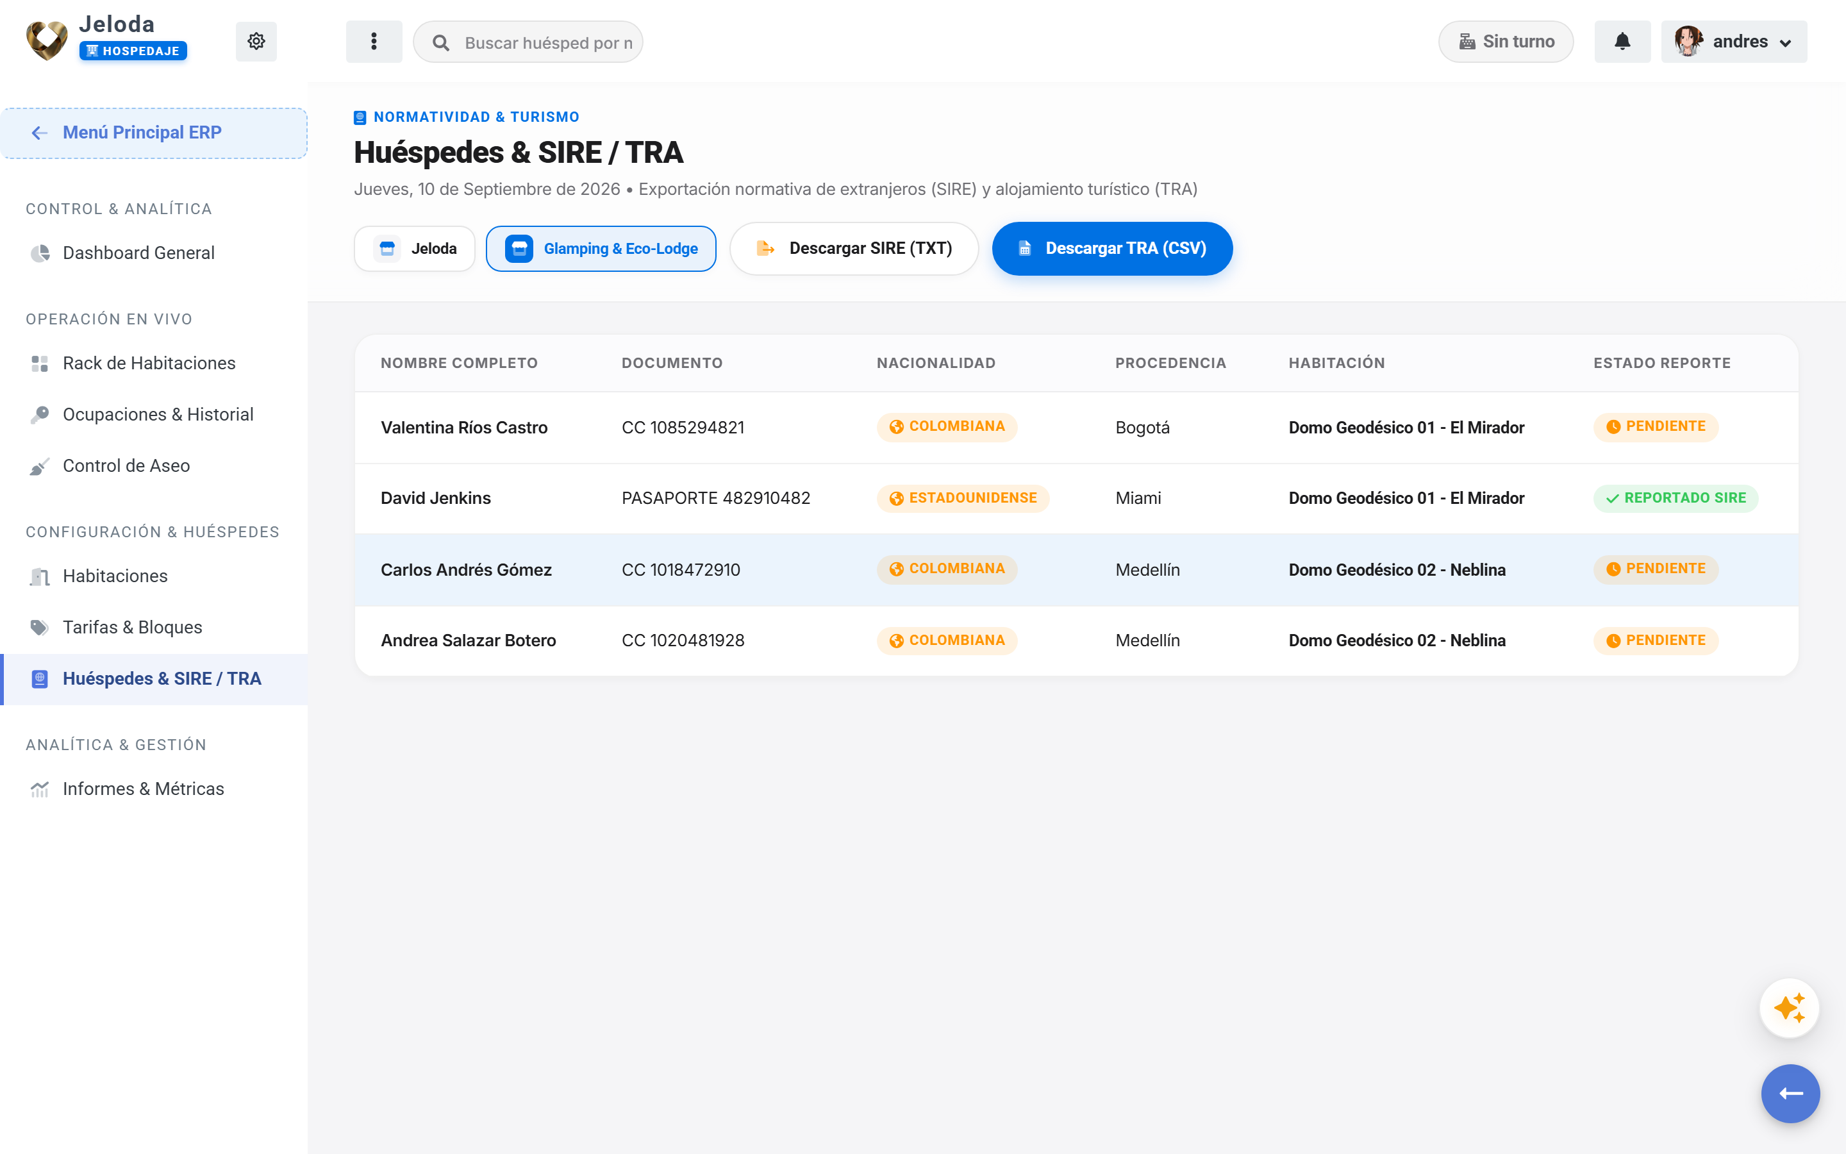The width and height of the screenshot is (1846, 1154).
Task: Open Tarifas & Bloques
Action: click(154, 628)
